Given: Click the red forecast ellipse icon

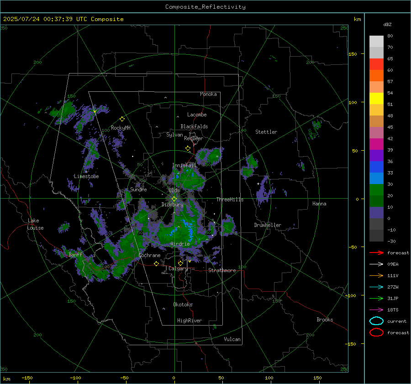Looking at the screenshot, I should click(x=376, y=332).
